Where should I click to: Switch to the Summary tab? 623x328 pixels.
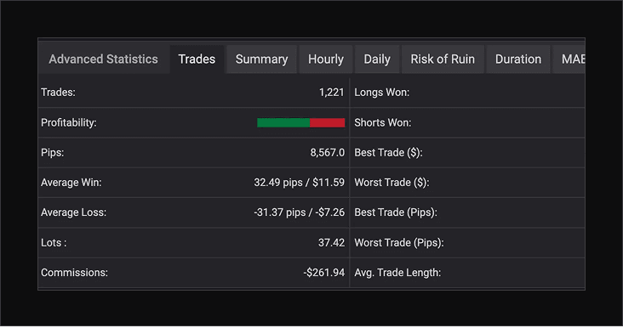pyautogui.click(x=261, y=59)
